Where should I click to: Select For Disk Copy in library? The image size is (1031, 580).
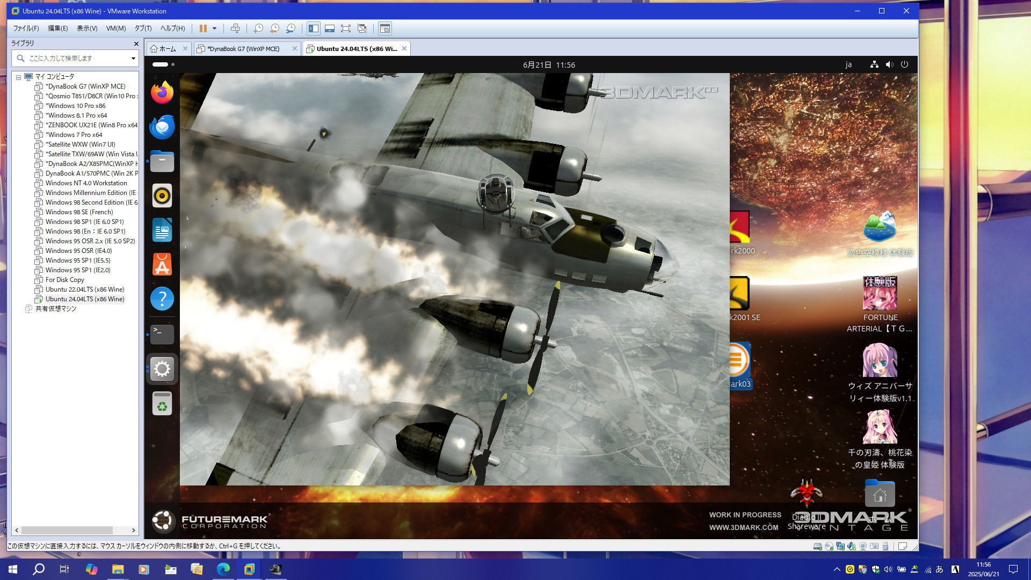pyautogui.click(x=60, y=280)
